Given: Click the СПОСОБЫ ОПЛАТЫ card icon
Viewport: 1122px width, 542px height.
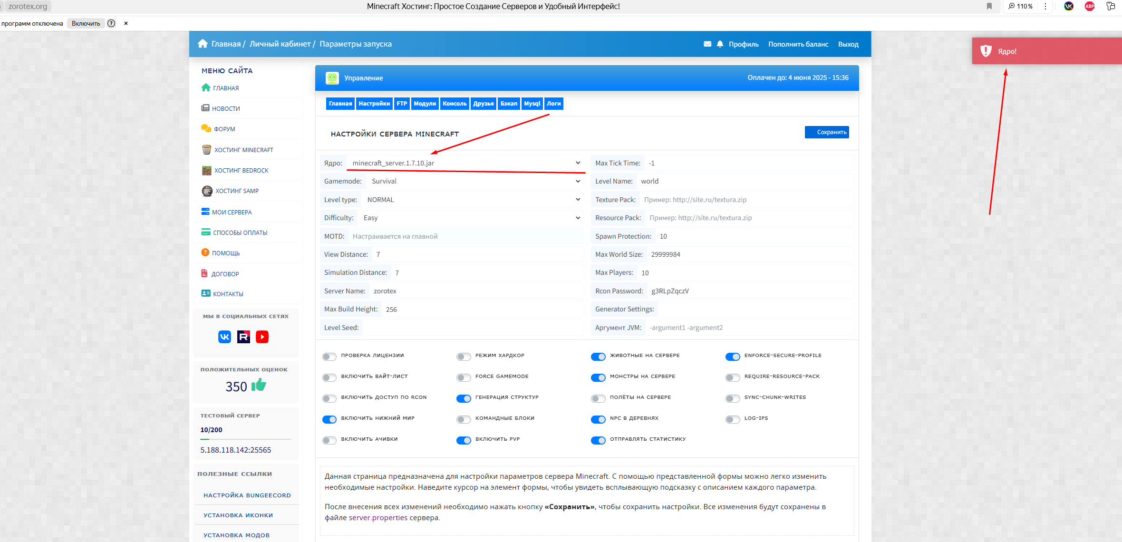Looking at the screenshot, I should point(206,232).
